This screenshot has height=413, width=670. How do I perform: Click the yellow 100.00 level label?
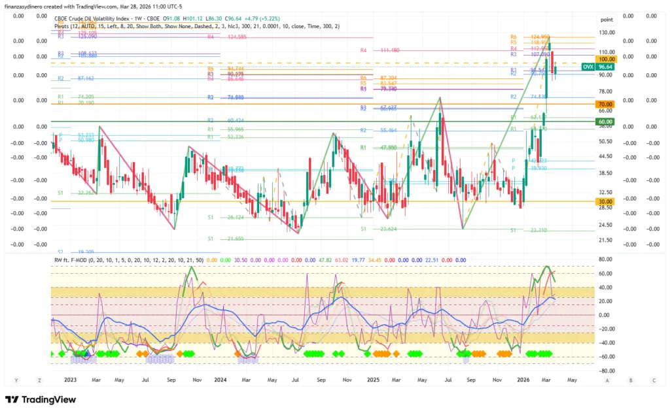(x=605, y=59)
